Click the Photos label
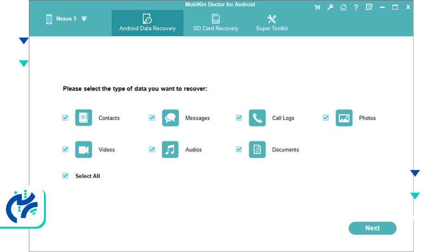This screenshot has width=443, height=252. point(367,118)
